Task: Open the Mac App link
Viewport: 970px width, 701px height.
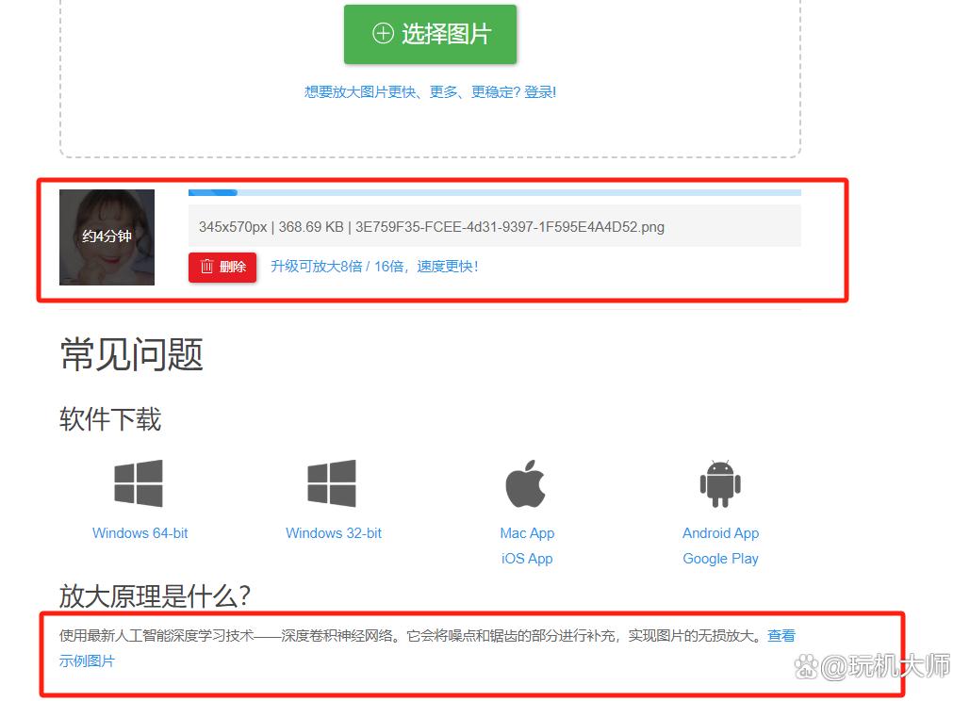Action: pyautogui.click(x=527, y=533)
